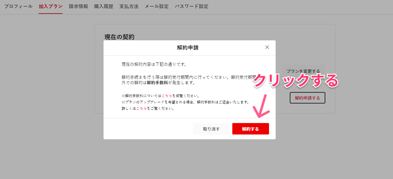Click the 解約申請 dialog title

(187, 48)
